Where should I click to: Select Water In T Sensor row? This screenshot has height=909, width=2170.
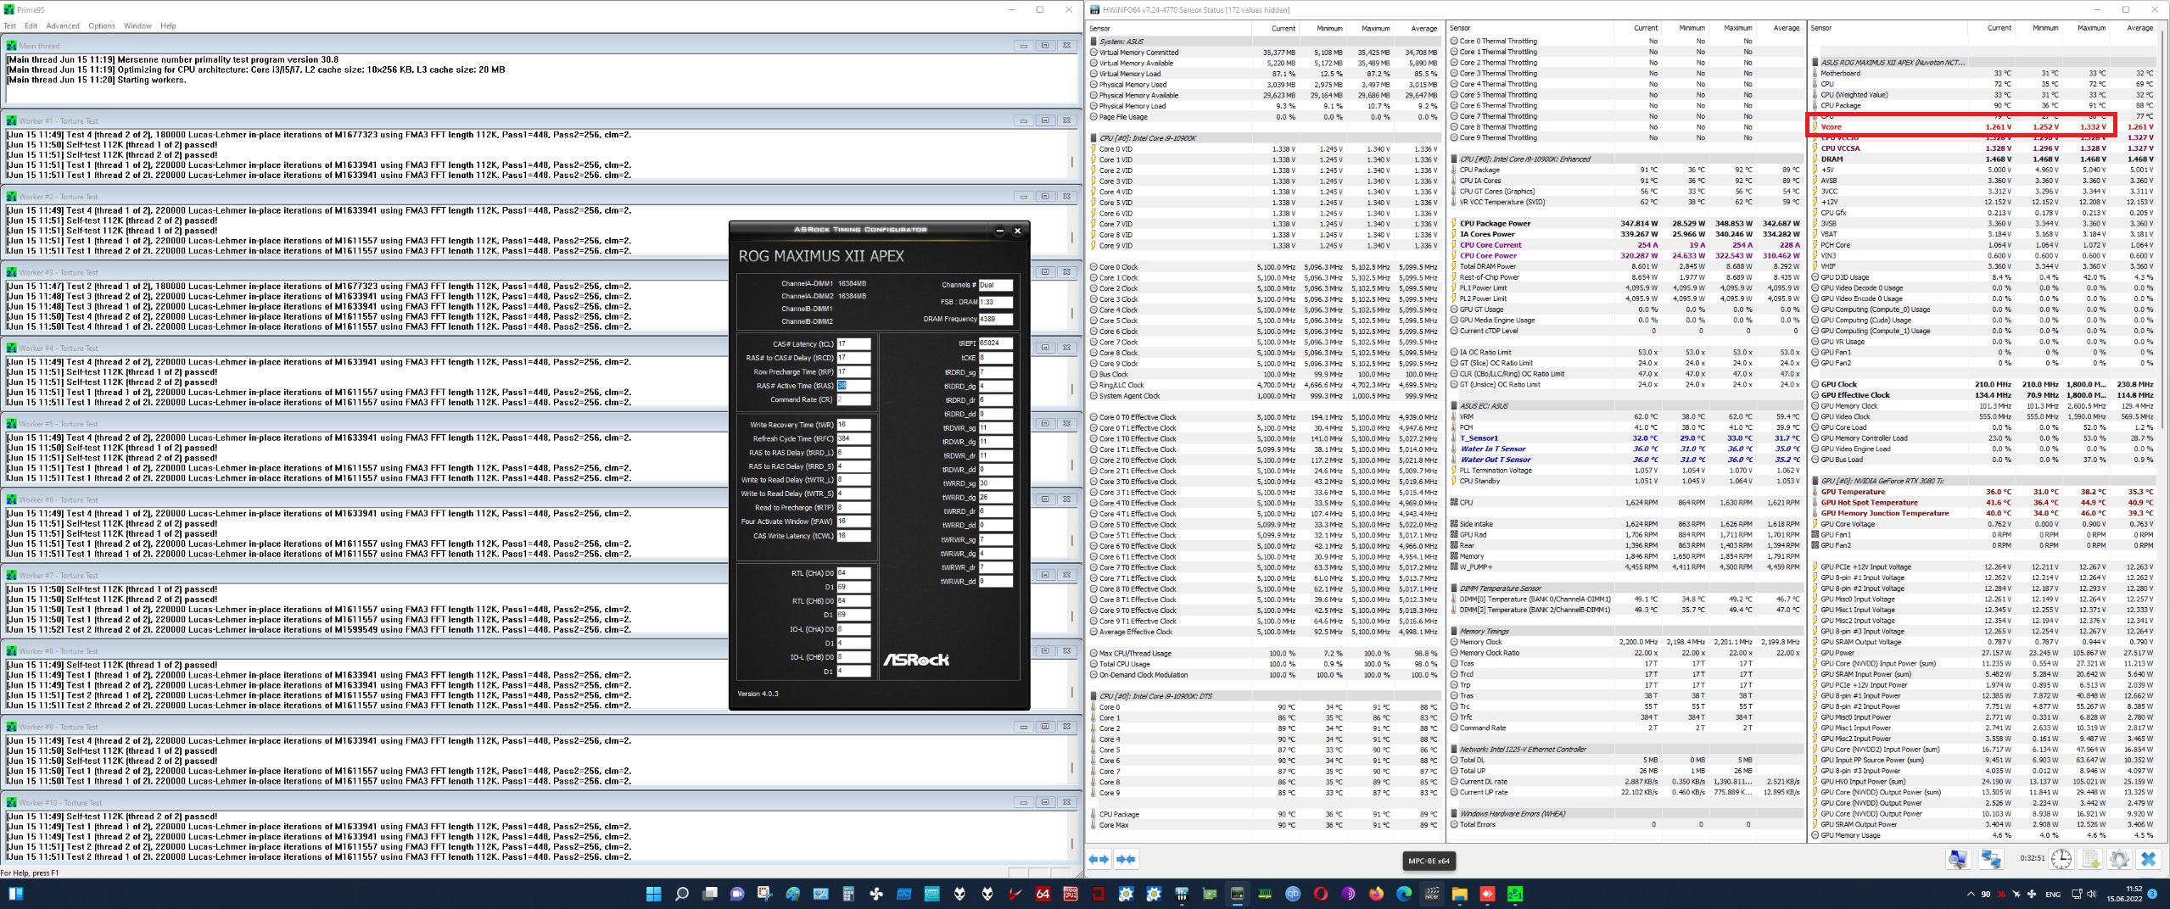[x=1626, y=449]
